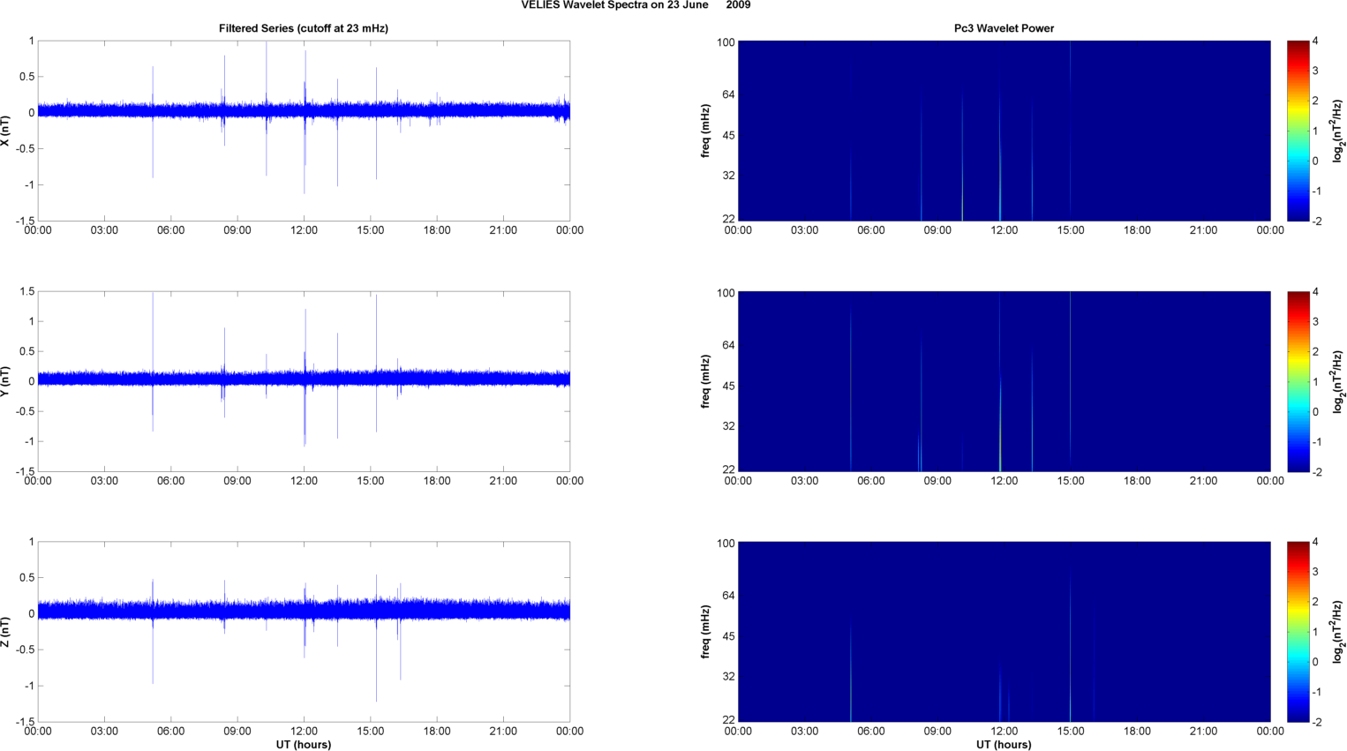Click the 'Y (nT)' axis label
The image size is (1347, 751).
coord(6,381)
